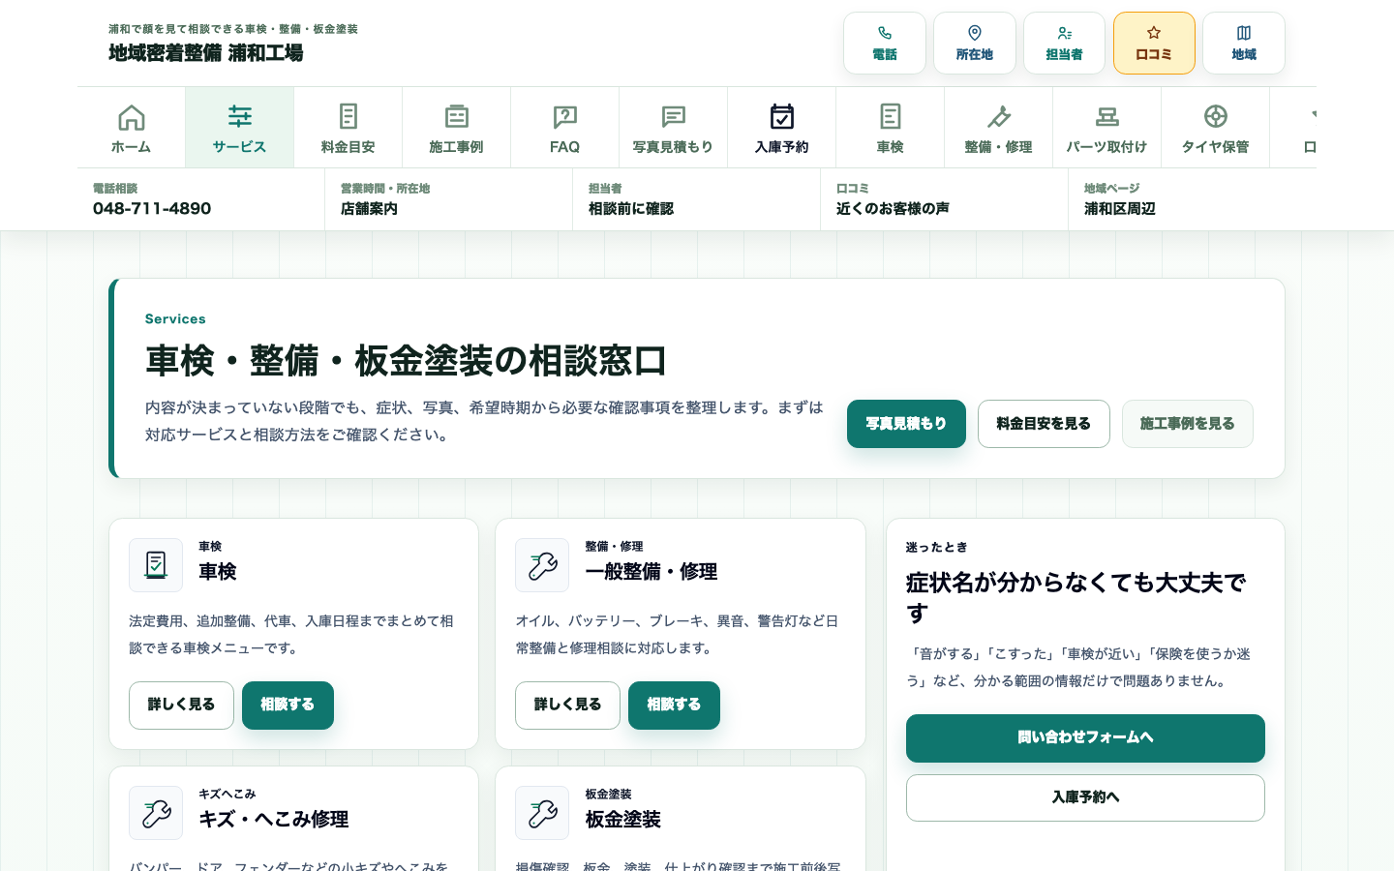Open the 料金目安 navigation tab
1394x871 pixels.
pyautogui.click(x=348, y=128)
